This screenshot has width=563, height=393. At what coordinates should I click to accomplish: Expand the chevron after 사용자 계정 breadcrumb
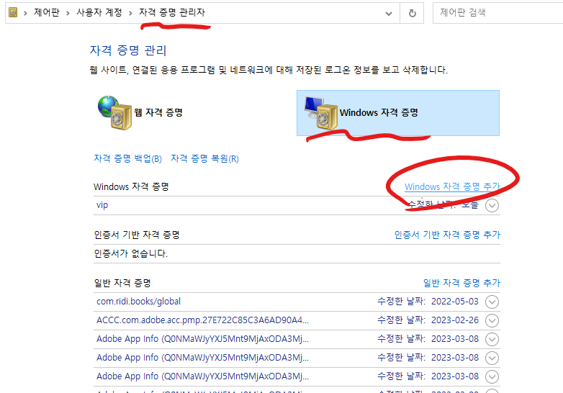(130, 13)
